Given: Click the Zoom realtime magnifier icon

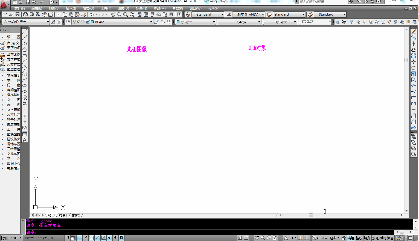Looking at the screenshot, I should click(x=119, y=14).
